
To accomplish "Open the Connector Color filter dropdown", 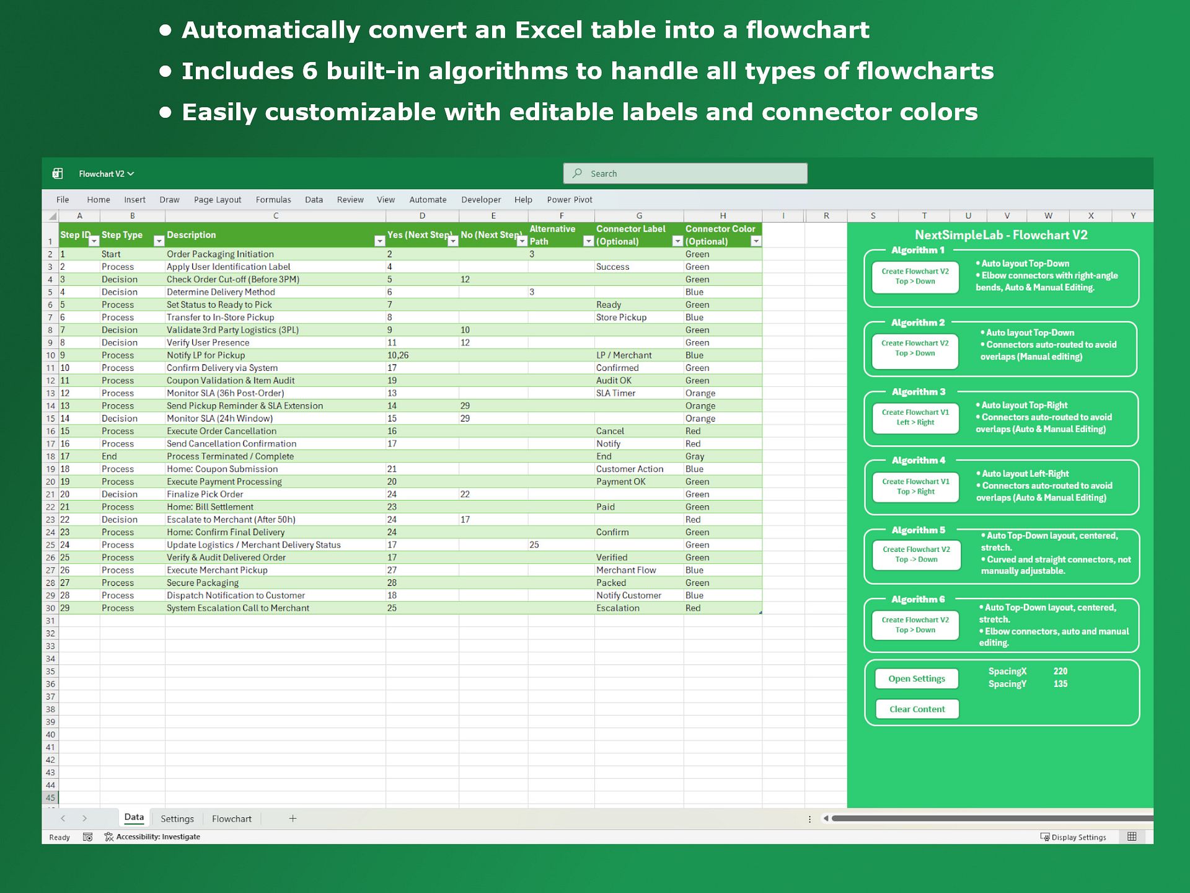I will 756,241.
